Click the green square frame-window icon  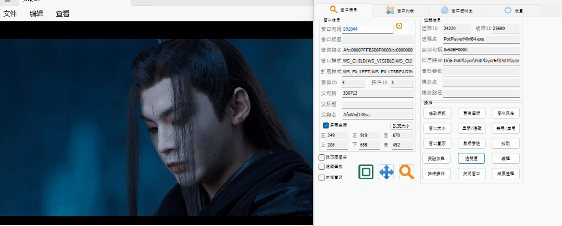pyautogui.click(x=366, y=172)
